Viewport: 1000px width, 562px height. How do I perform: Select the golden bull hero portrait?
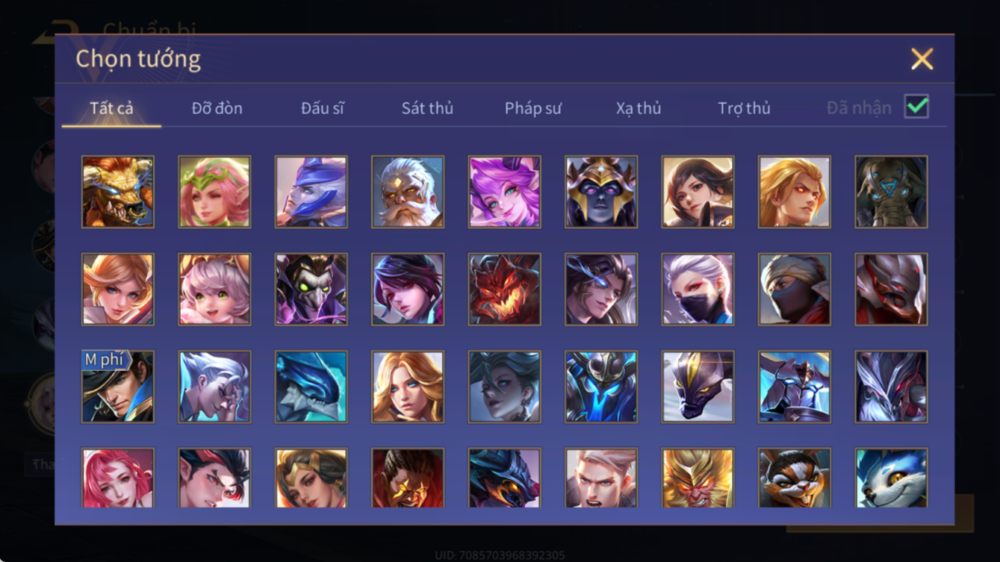click(x=118, y=192)
